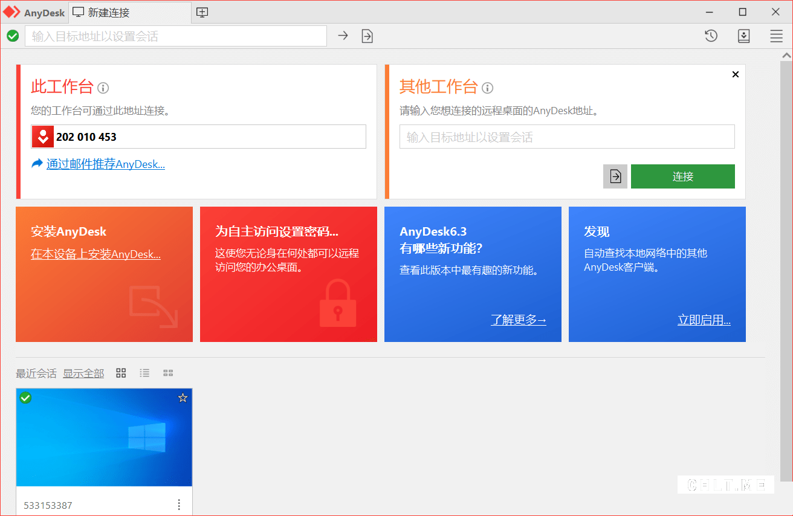Open the session history clock icon

(711, 36)
